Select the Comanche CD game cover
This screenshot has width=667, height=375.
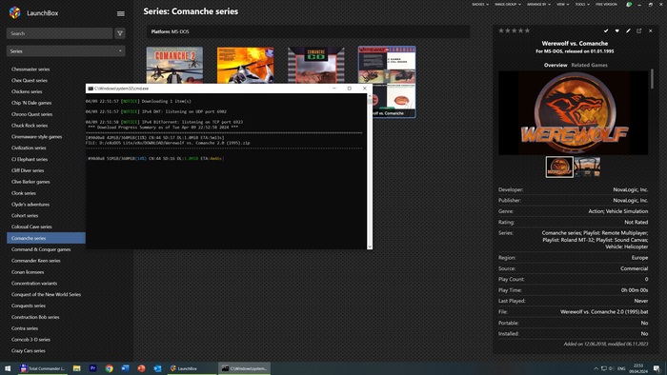316,65
